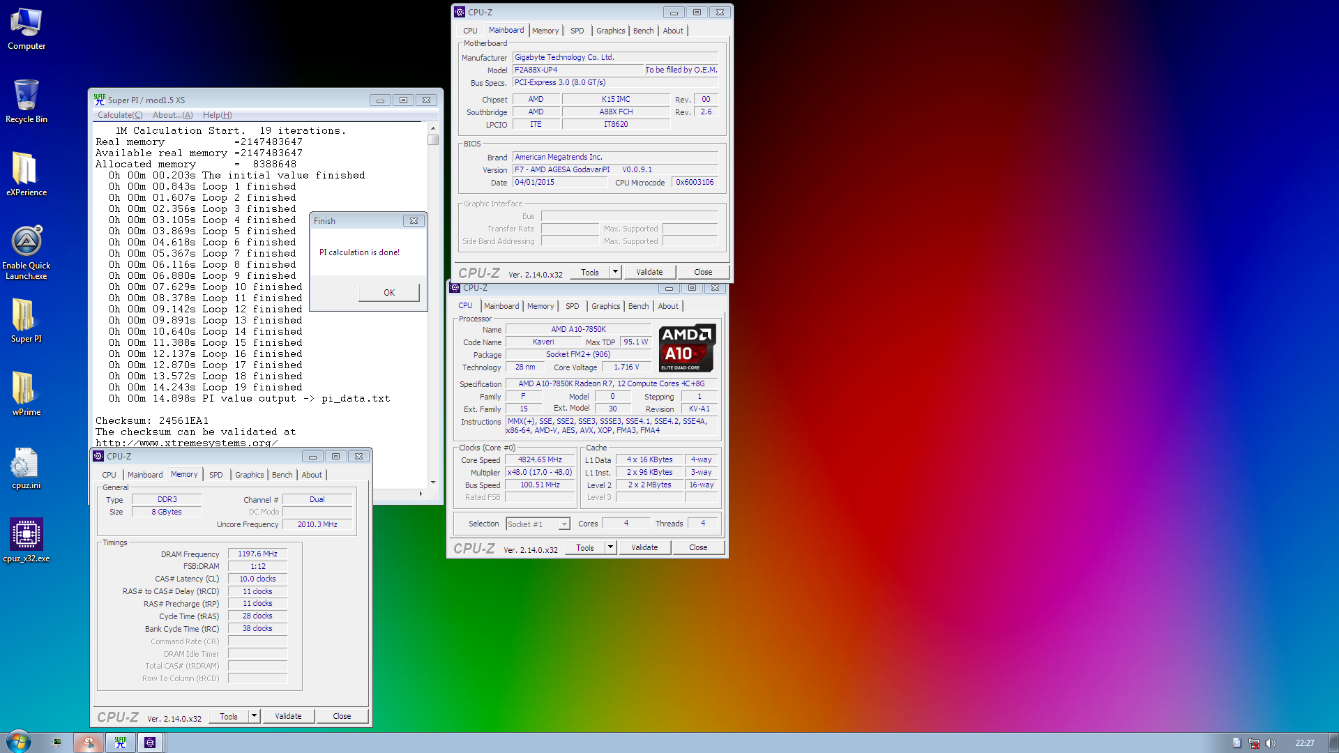Click Tools button in Memory CPU-Z window
The height and width of the screenshot is (753, 1339).
tap(229, 716)
